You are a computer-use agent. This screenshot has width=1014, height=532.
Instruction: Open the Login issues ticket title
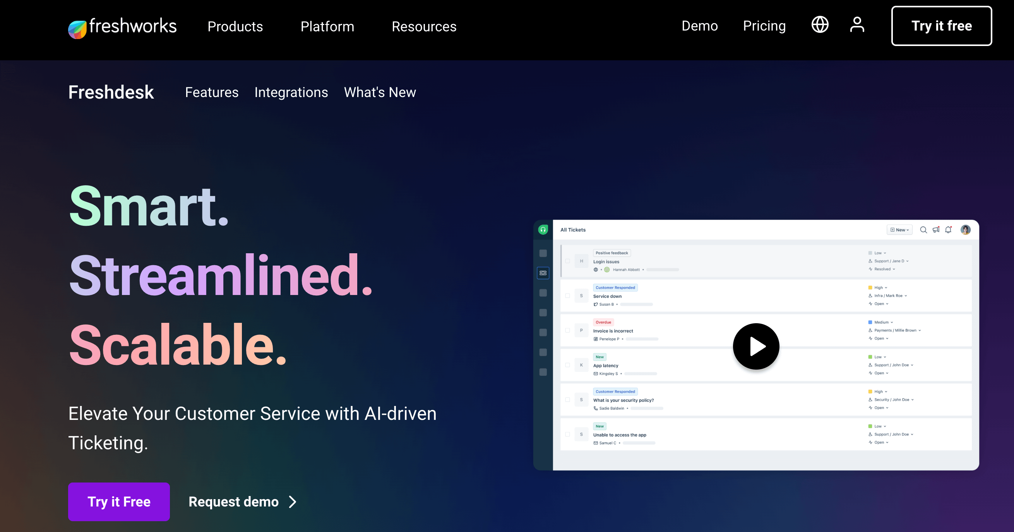[x=606, y=261]
